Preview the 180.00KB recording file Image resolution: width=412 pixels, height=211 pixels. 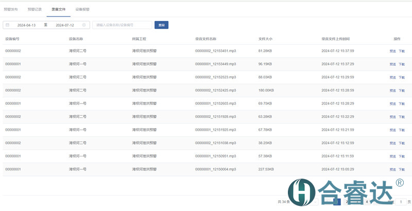pos(392,91)
